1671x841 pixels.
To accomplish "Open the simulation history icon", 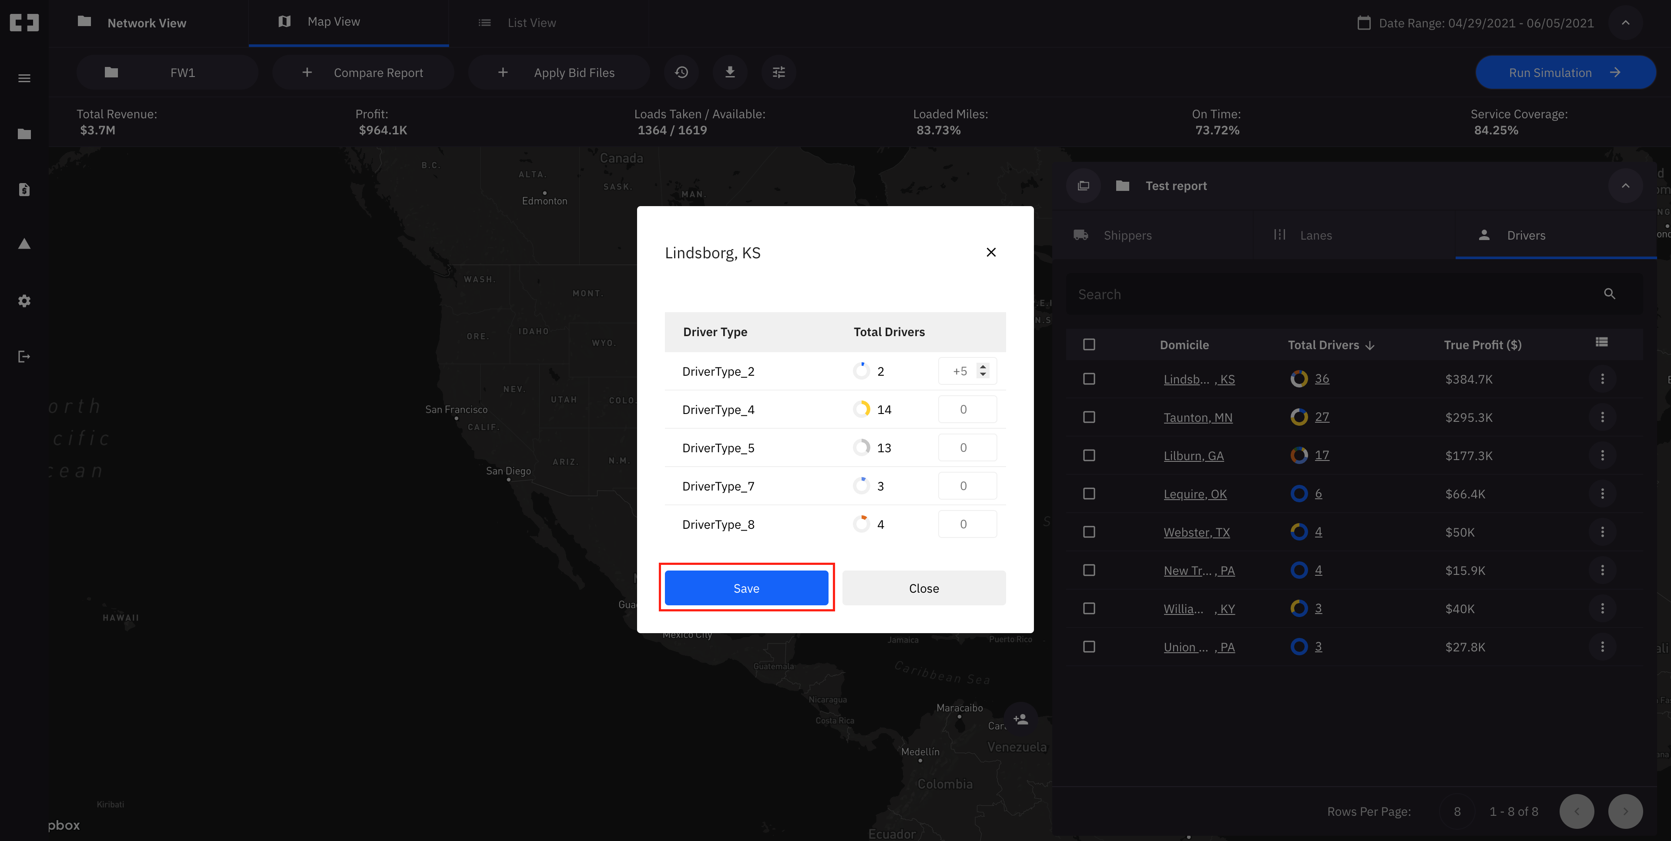I will tap(681, 72).
